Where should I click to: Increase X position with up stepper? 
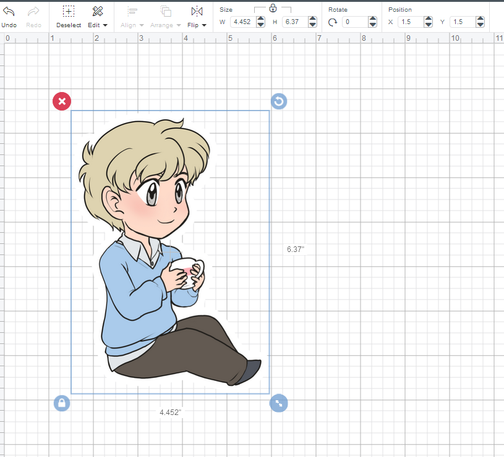point(428,19)
